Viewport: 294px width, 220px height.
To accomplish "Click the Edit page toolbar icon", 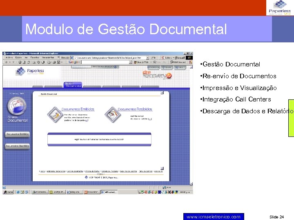I will (x=58, y=62).
